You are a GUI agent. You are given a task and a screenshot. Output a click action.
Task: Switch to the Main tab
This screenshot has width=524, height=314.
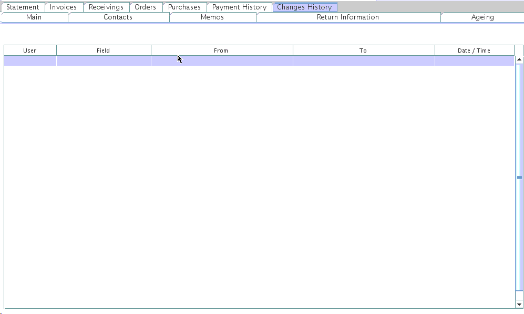tap(34, 17)
